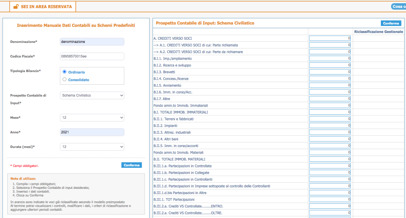Image resolution: width=406 pixels, height=218 pixels.
Task: Click the Codice Fiscale input field
Action: (92, 56)
